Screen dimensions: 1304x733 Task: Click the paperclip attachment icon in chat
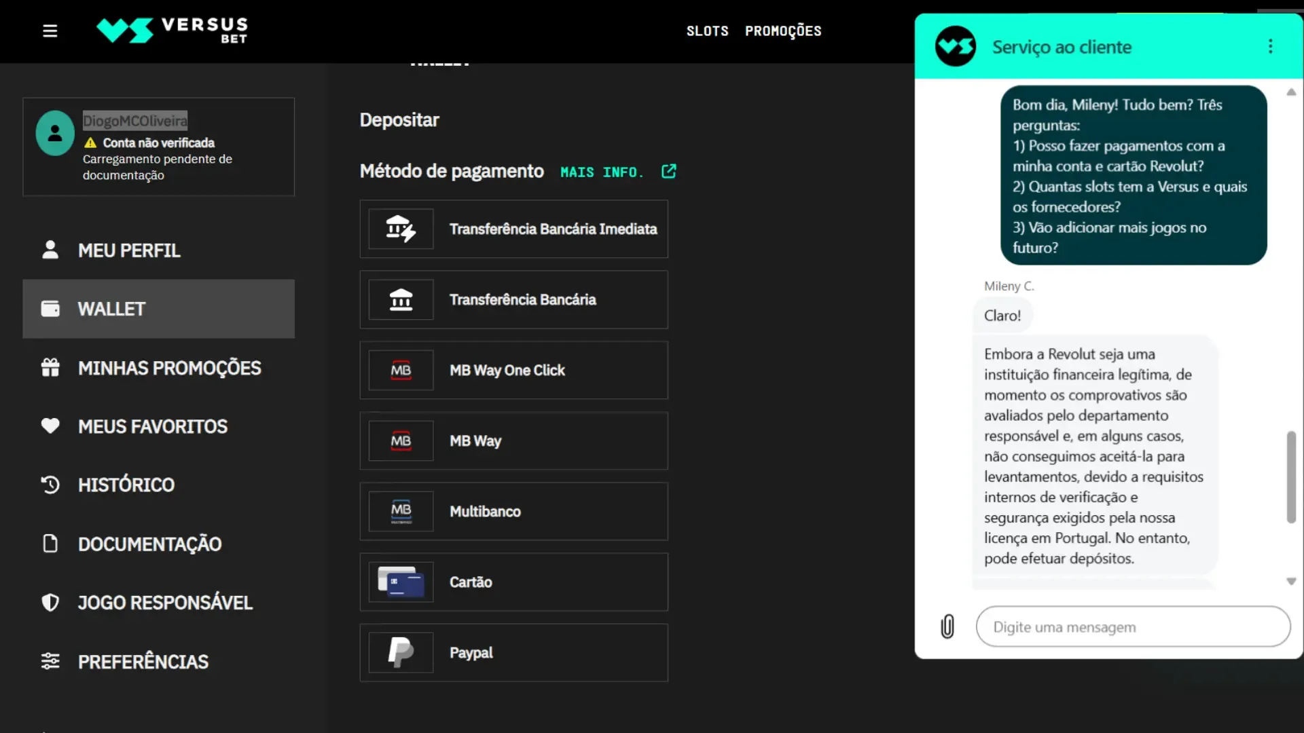[x=947, y=626]
